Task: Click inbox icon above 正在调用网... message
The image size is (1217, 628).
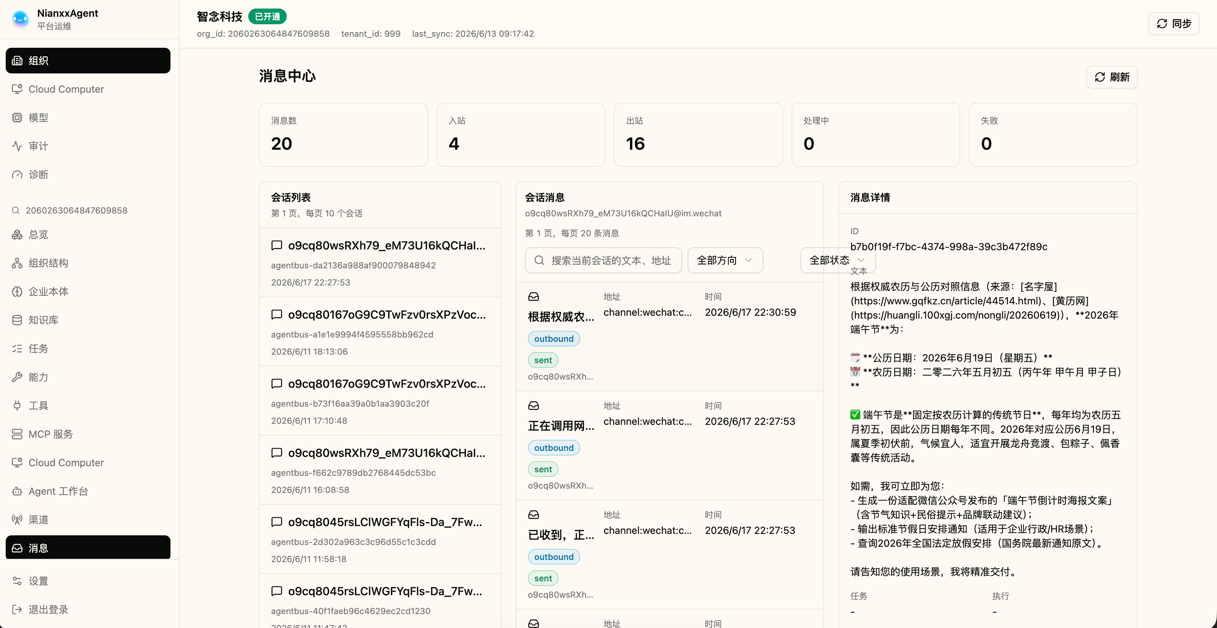Action: point(533,406)
